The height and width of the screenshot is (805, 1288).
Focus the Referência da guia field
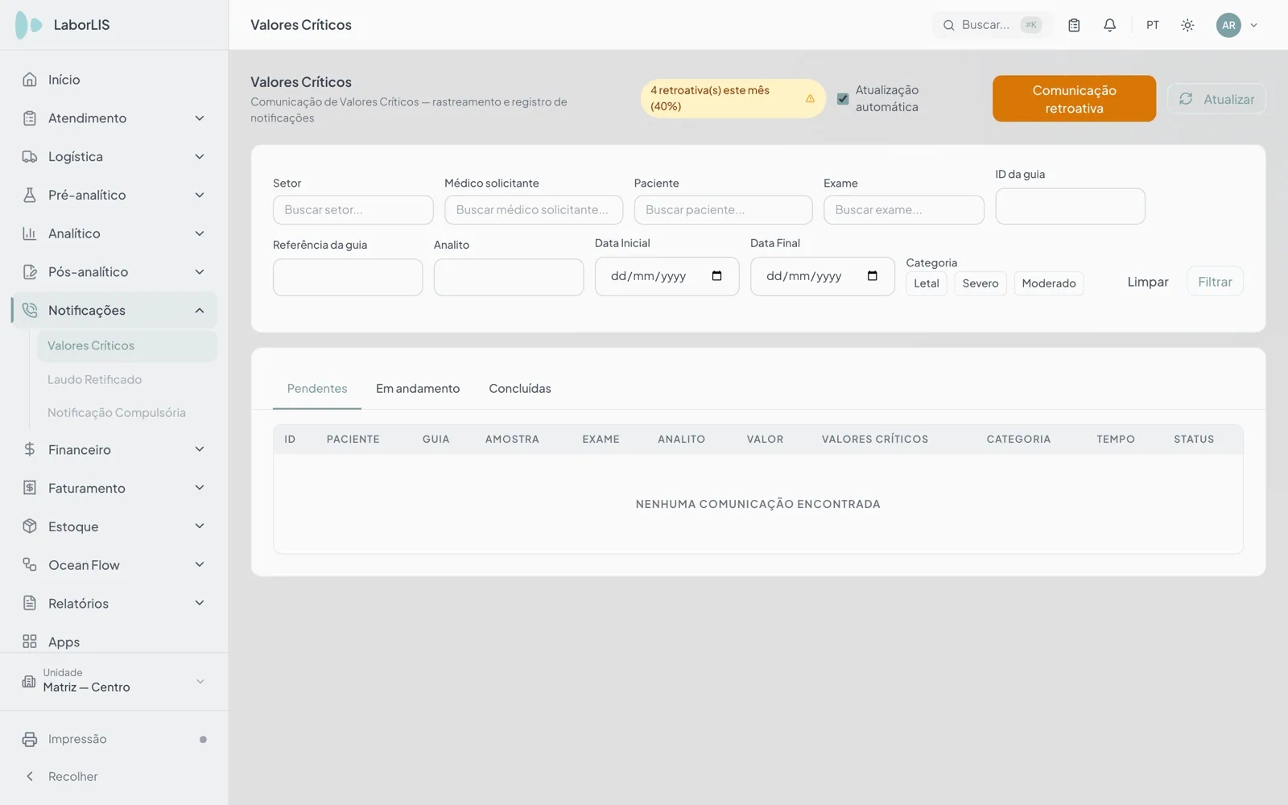point(348,277)
